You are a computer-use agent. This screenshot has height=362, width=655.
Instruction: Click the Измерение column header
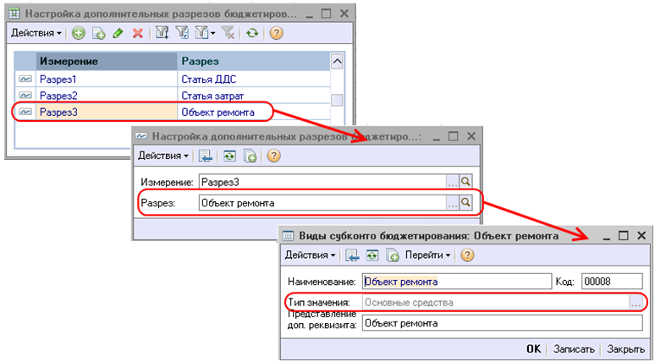pos(68,62)
